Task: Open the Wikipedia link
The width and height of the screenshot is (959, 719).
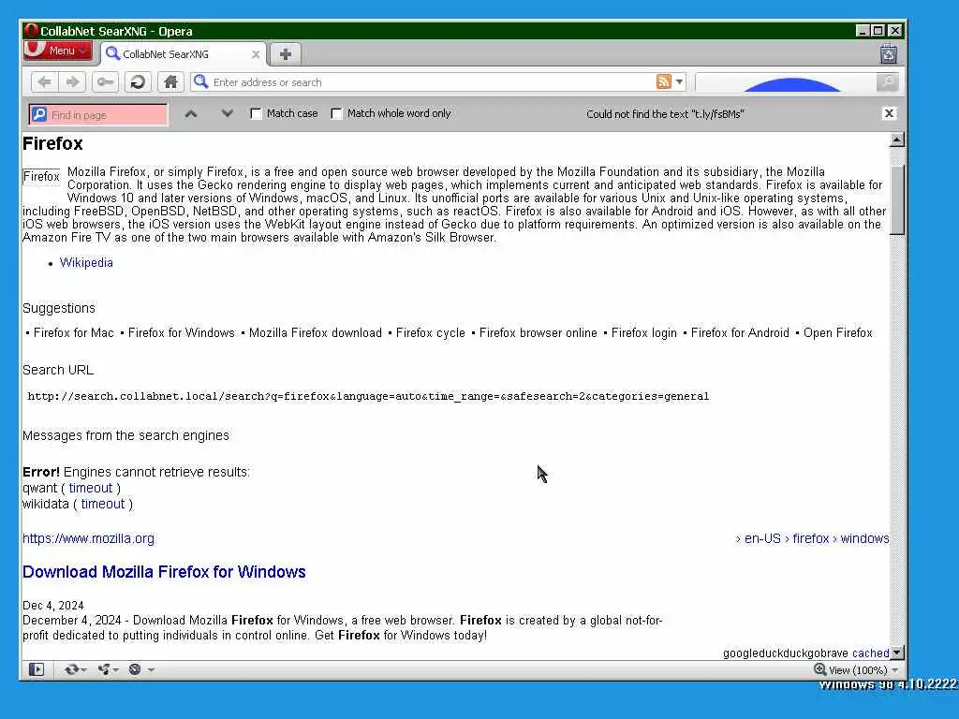Action: pyautogui.click(x=86, y=263)
